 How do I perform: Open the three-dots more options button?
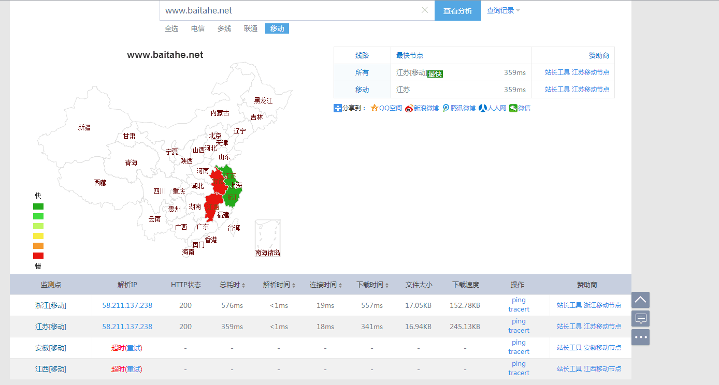(640, 337)
